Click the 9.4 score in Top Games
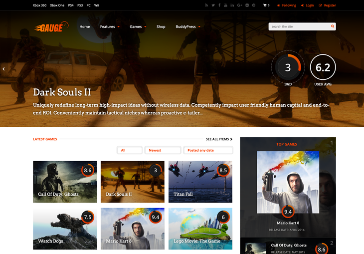The width and height of the screenshot is (364, 254). point(288,212)
